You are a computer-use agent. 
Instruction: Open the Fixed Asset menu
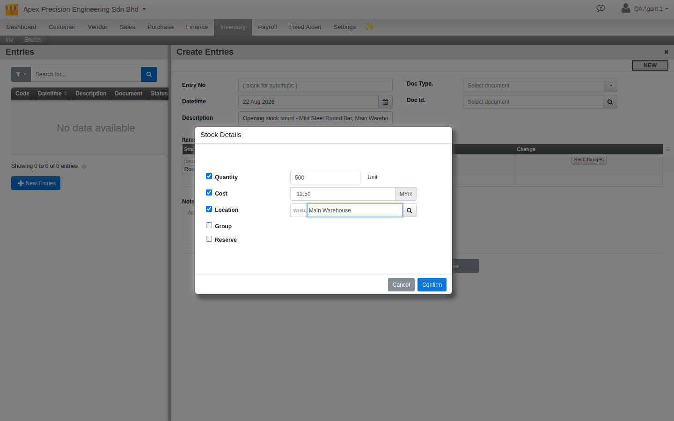tap(305, 27)
